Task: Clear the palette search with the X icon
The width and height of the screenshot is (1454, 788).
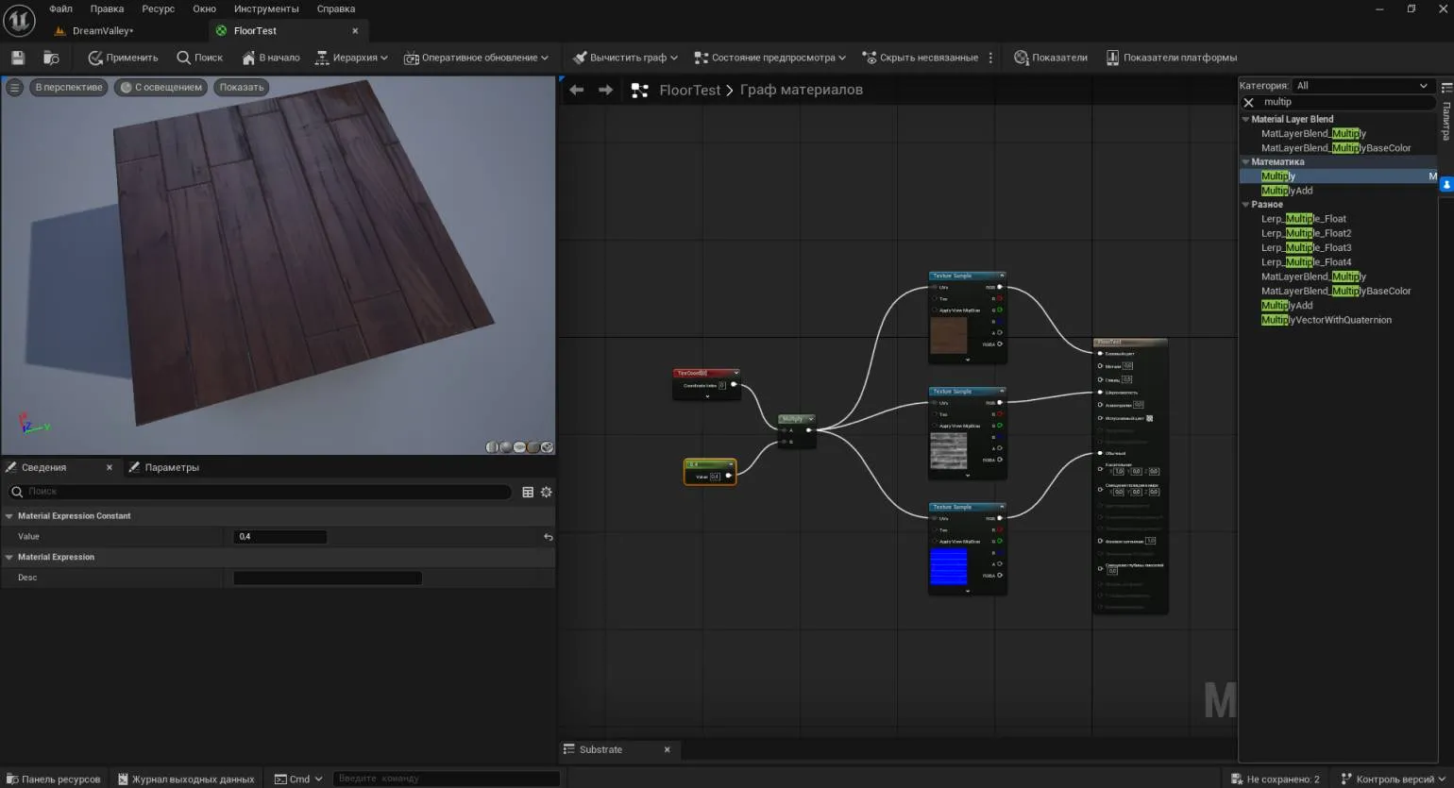Action: point(1248,102)
